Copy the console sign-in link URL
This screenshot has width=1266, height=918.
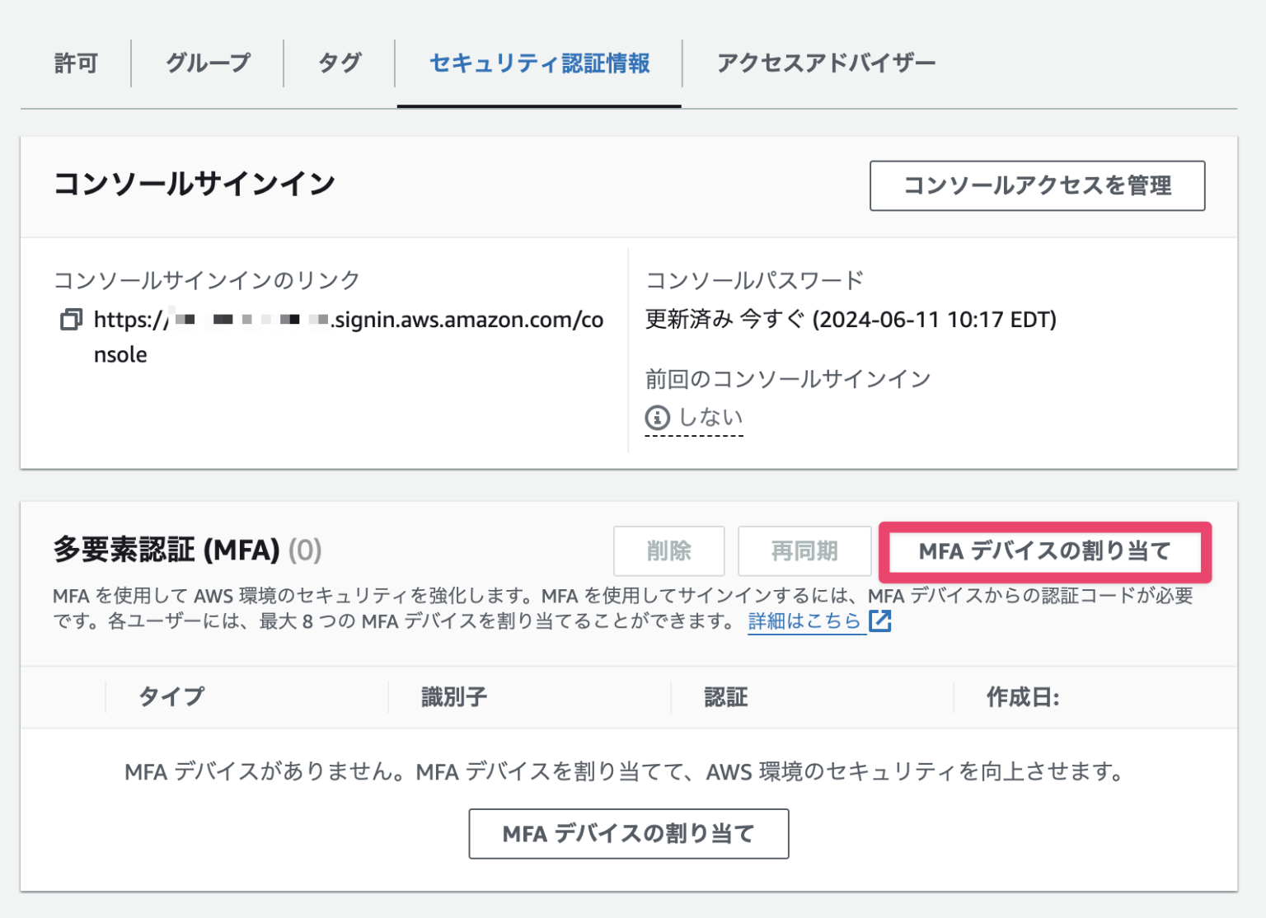pos(72,321)
